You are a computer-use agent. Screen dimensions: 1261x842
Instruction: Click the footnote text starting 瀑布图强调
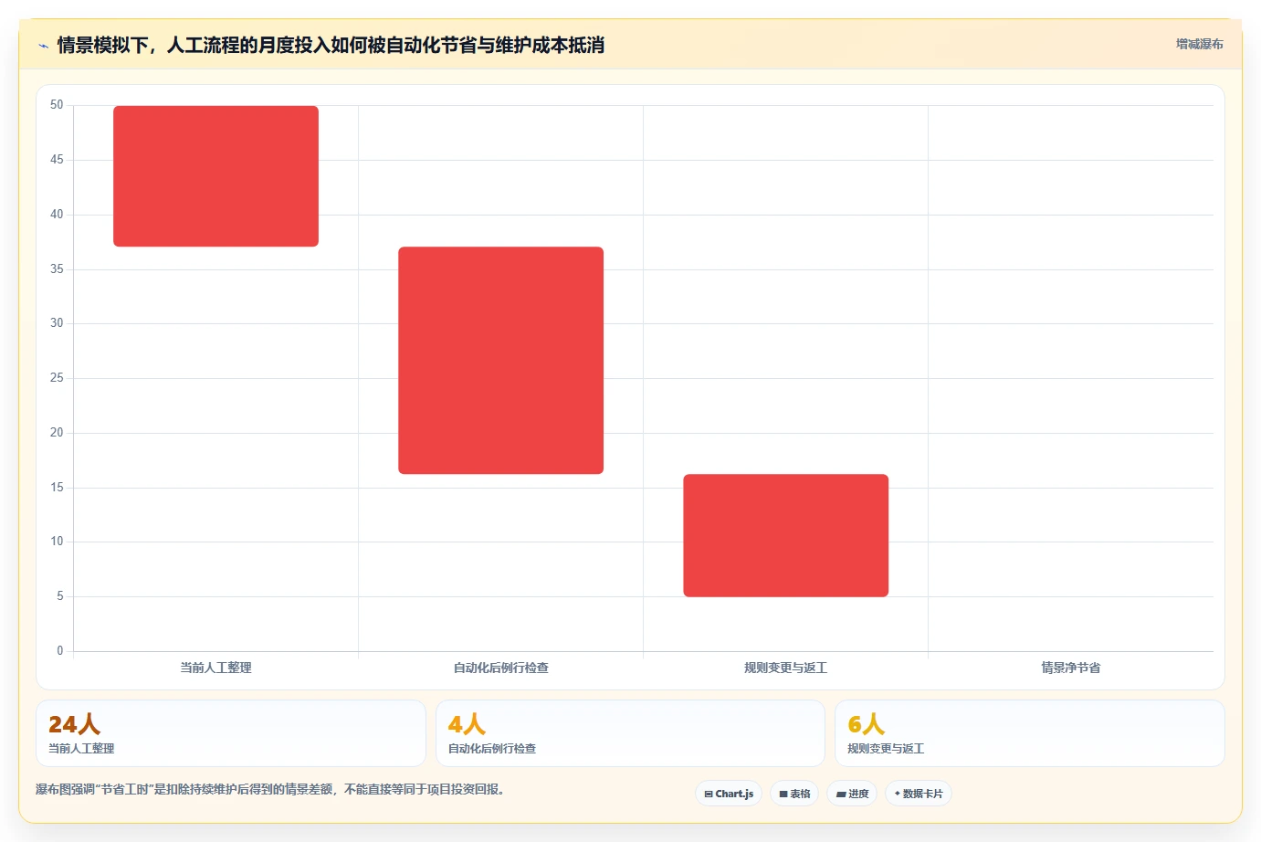[x=270, y=789]
